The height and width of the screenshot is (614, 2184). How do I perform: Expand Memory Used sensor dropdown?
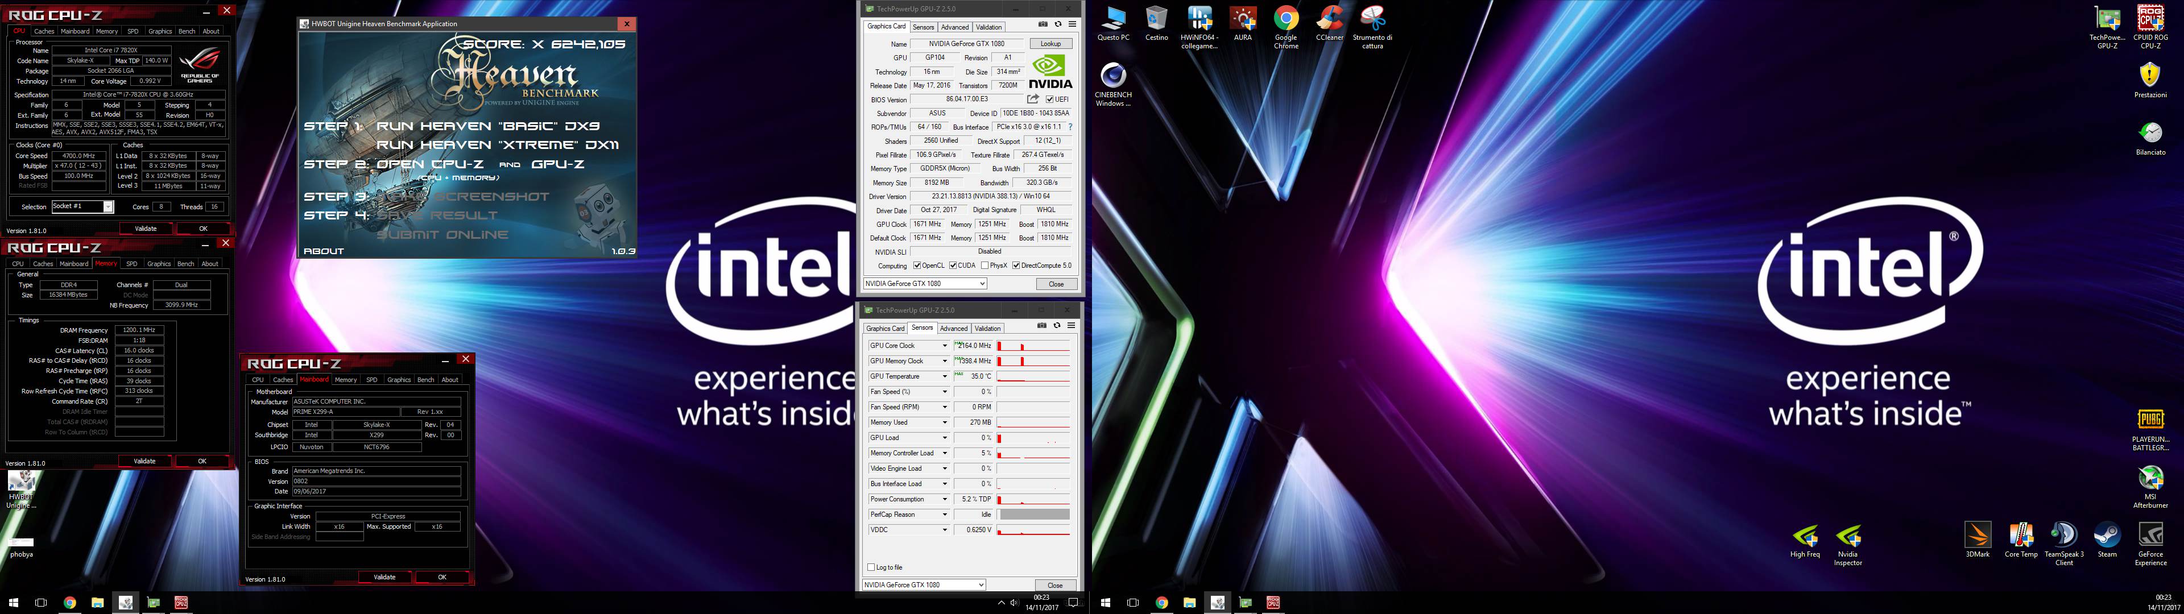[x=945, y=422]
